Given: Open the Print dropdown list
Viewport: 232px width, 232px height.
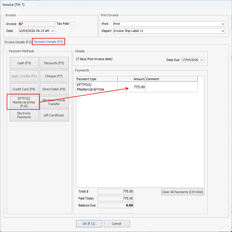Looking at the screenshot, I should [223, 24].
